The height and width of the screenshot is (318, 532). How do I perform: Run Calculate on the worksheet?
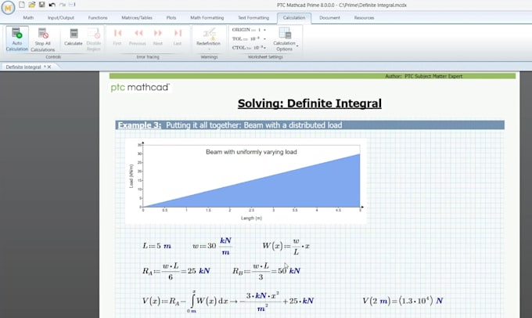(74, 37)
